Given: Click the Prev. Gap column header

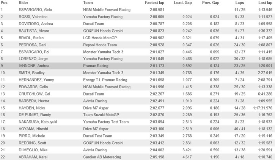Looking at the screenshot, I should [x=211, y=3].
